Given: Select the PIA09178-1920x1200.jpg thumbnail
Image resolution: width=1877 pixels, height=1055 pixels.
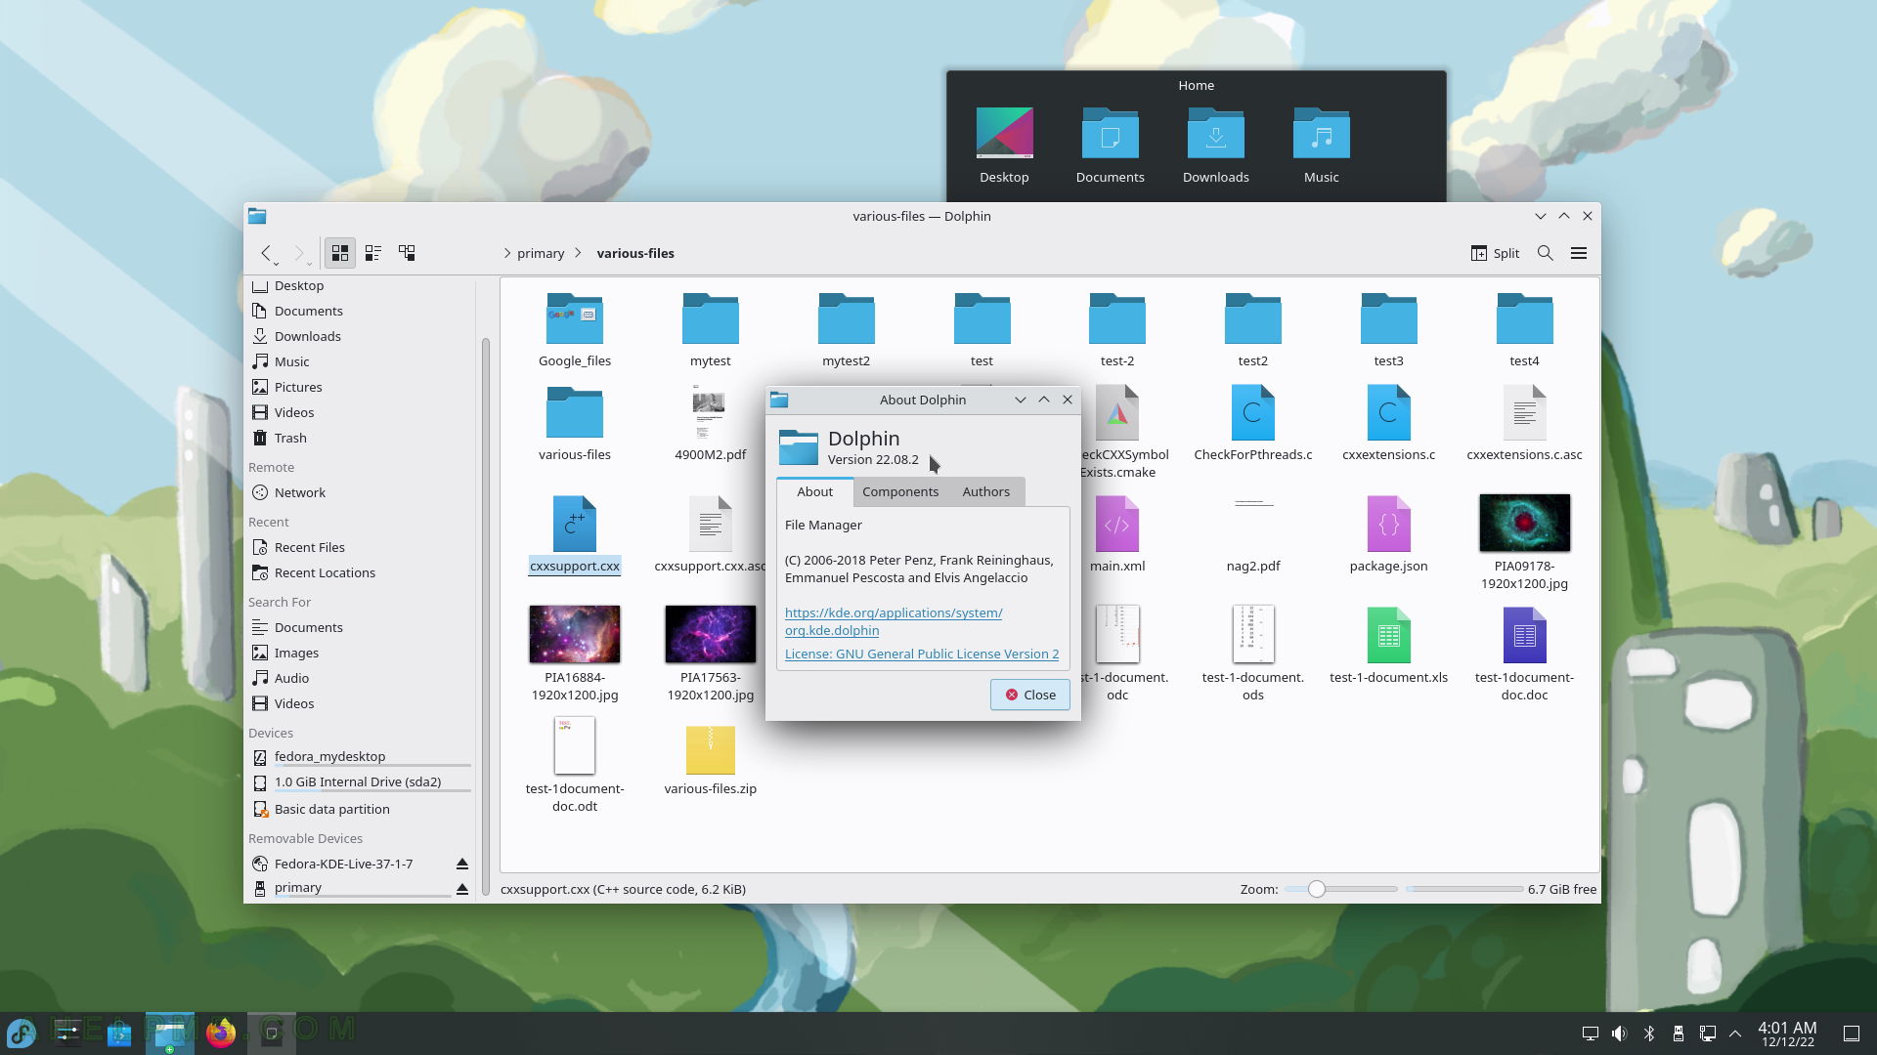Looking at the screenshot, I should click(x=1524, y=523).
